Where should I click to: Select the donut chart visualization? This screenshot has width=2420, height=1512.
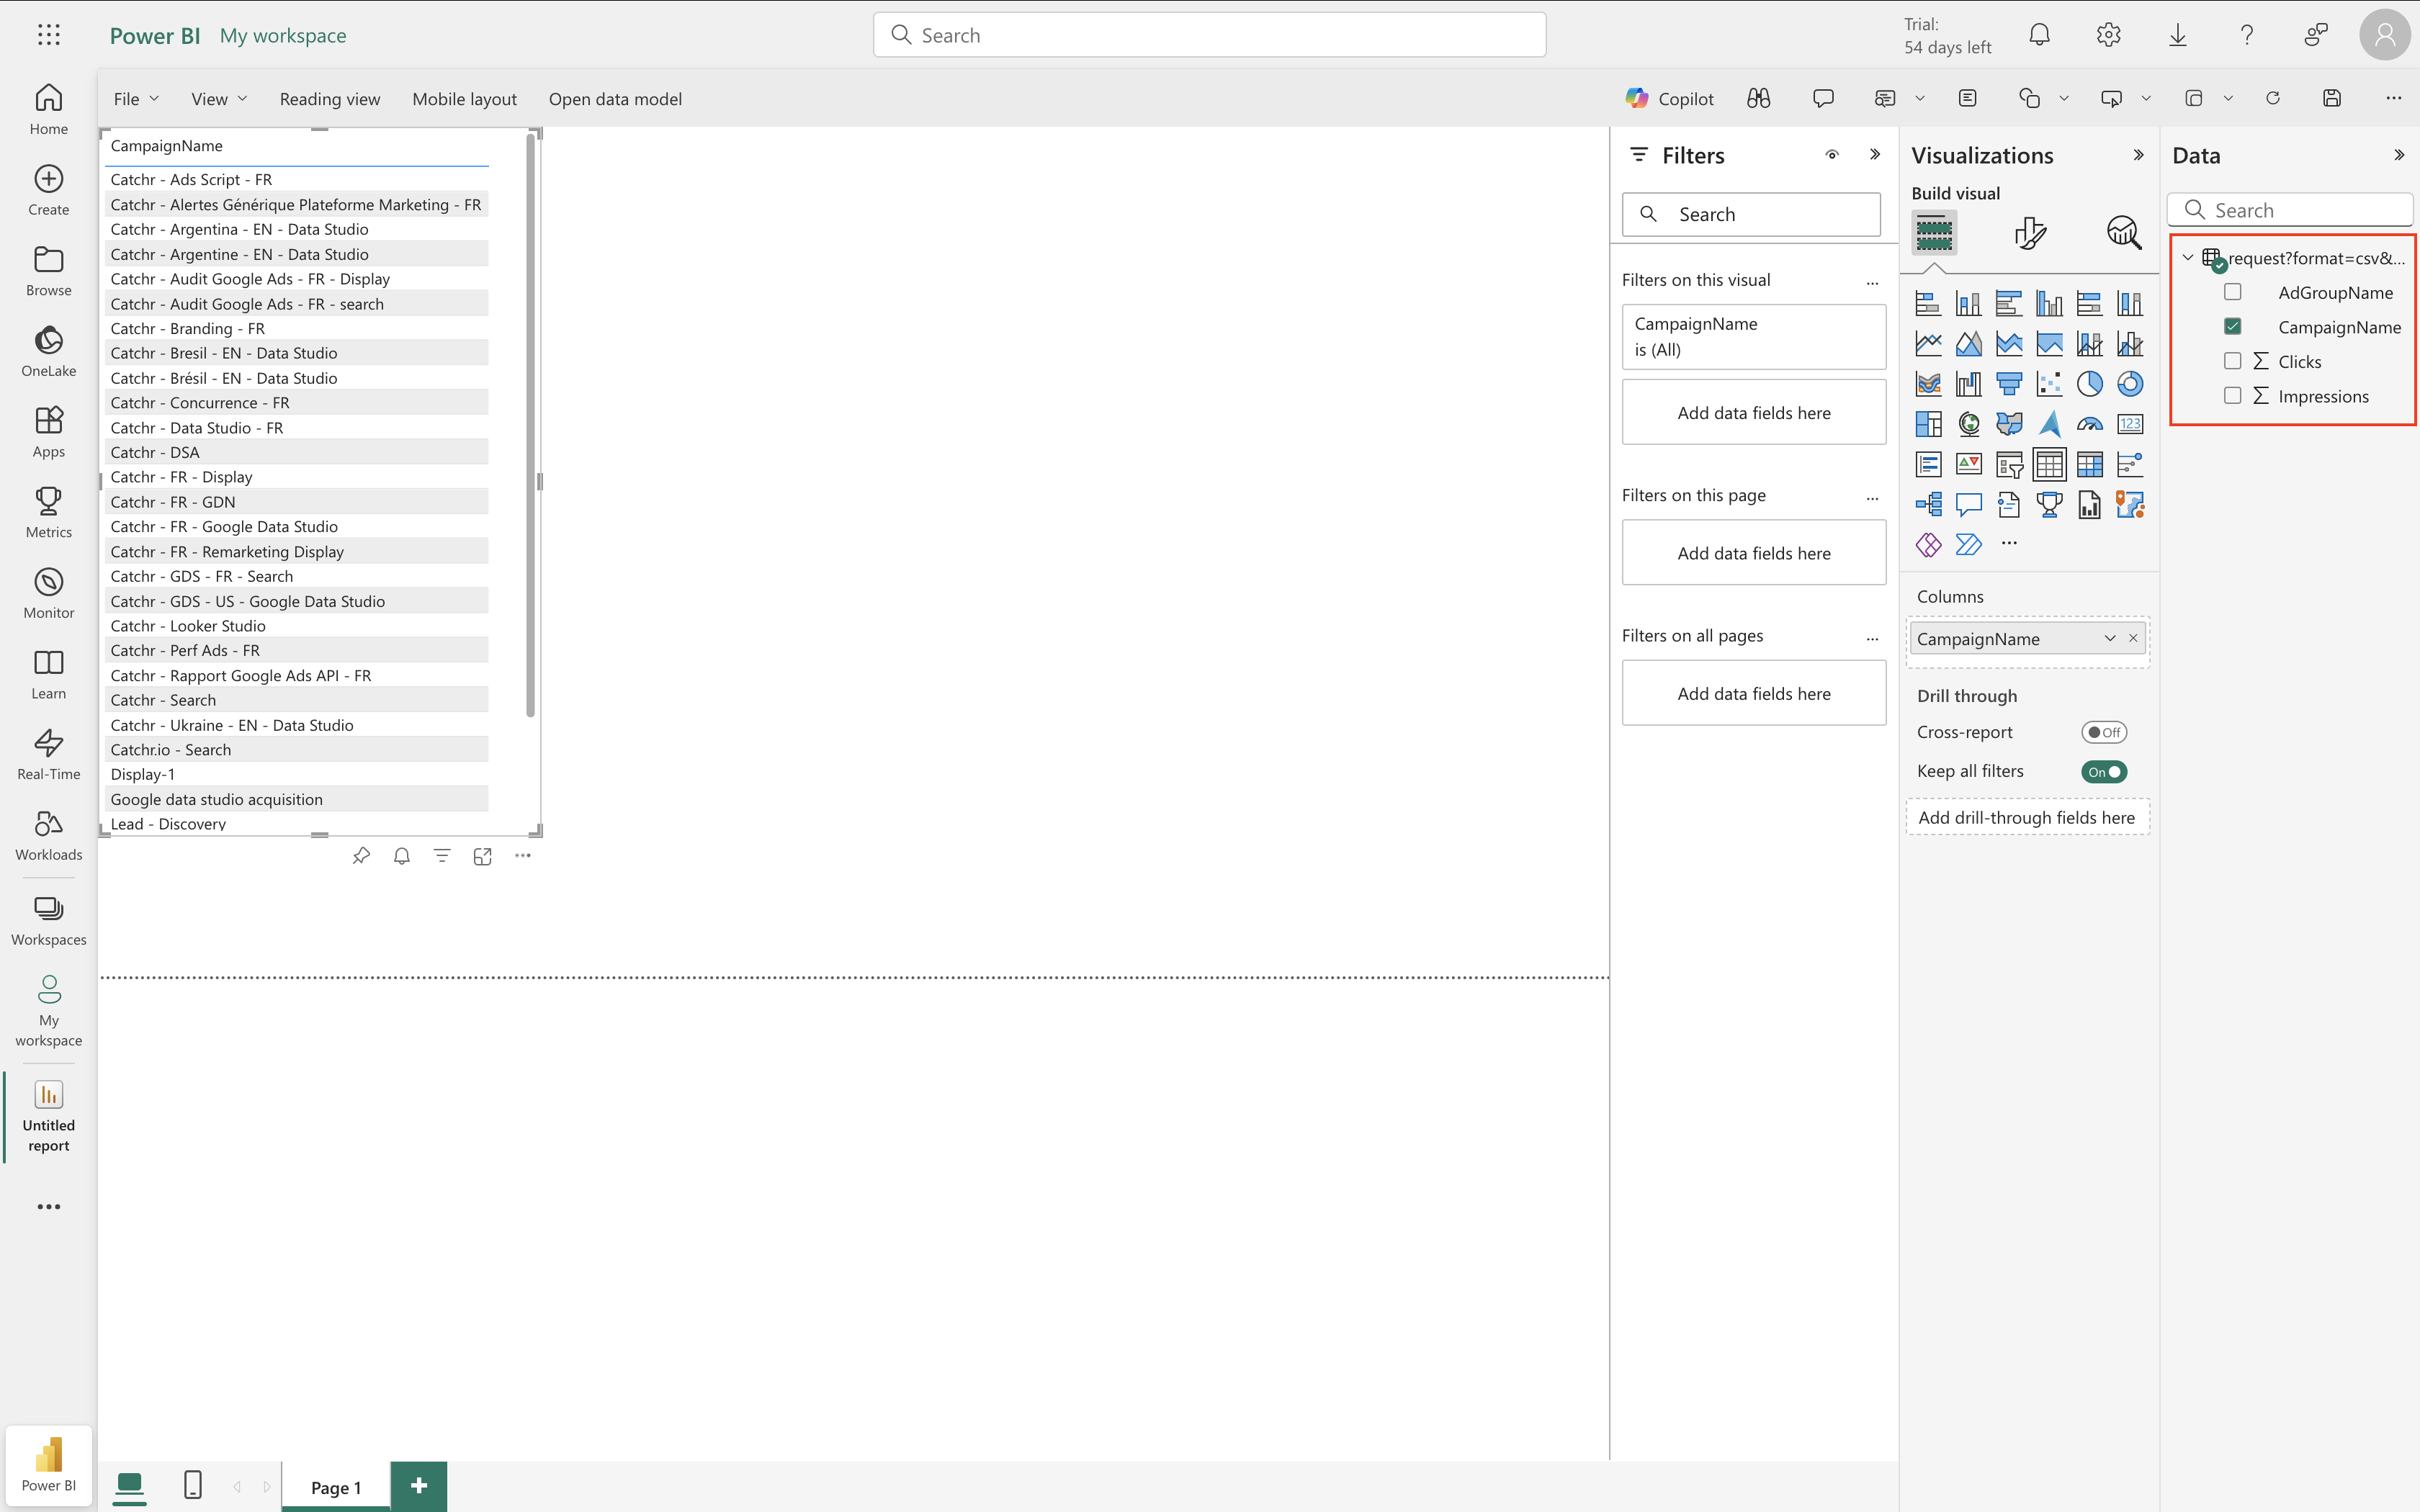[x=2130, y=384]
